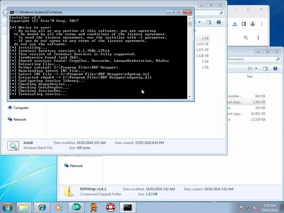284x213 pixels.
Task: Select the 13,529 KB file row
Action: pos(247,119)
